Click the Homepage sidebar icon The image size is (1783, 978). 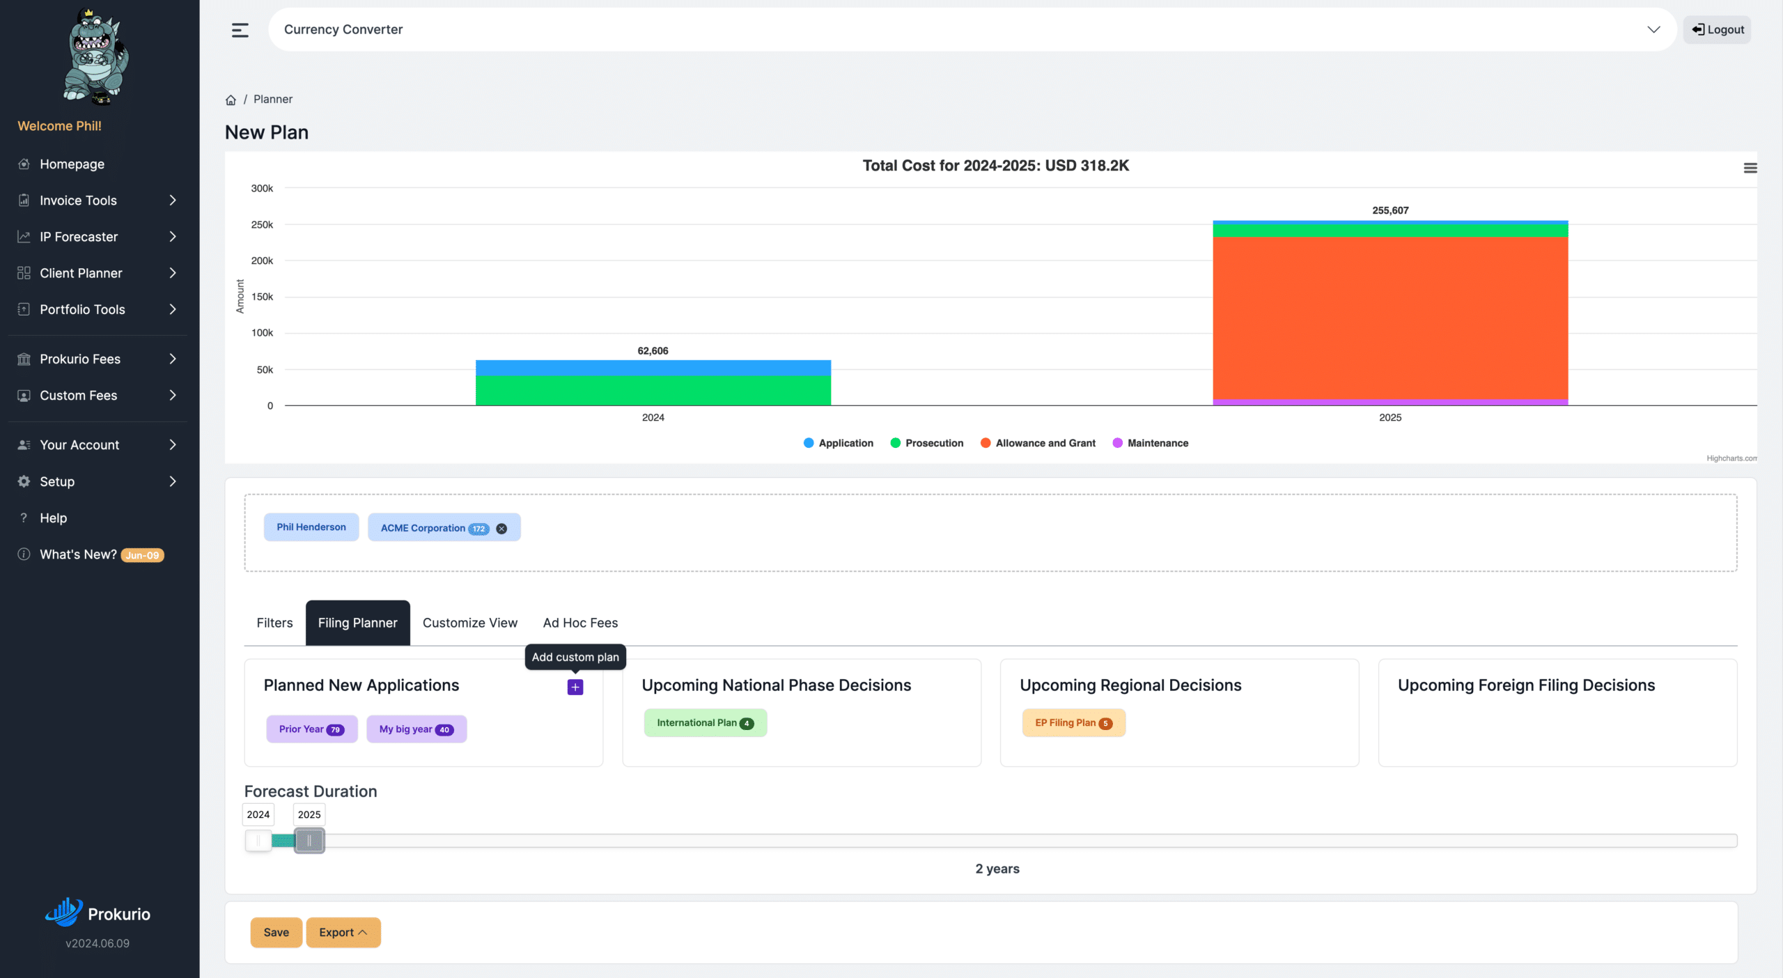[24, 164]
